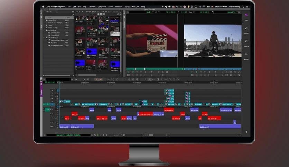Image resolution: width=289 pixels, height=167 pixels.
Task: Toggle record track V1 selector
Action: click(x=52, y=104)
